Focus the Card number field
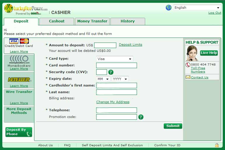This screenshot has width=225, height=150. click(117, 66)
